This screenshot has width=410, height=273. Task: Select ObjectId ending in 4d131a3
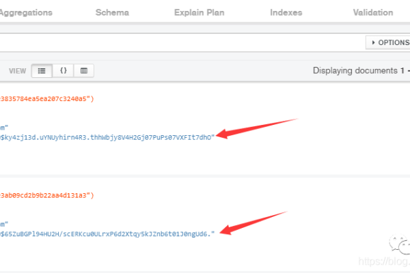(48, 195)
